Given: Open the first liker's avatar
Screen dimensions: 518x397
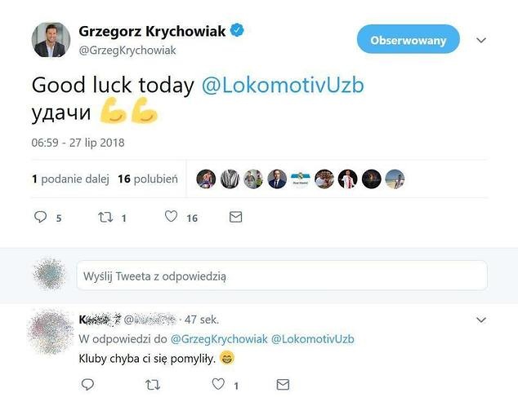Looking at the screenshot, I should pos(206,179).
